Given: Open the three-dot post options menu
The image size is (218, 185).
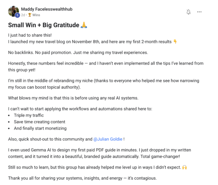Looking at the screenshot, I should pyautogui.click(x=199, y=12).
